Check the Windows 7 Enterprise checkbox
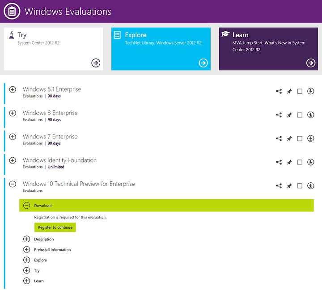This screenshot has height=290, width=322. [300, 139]
